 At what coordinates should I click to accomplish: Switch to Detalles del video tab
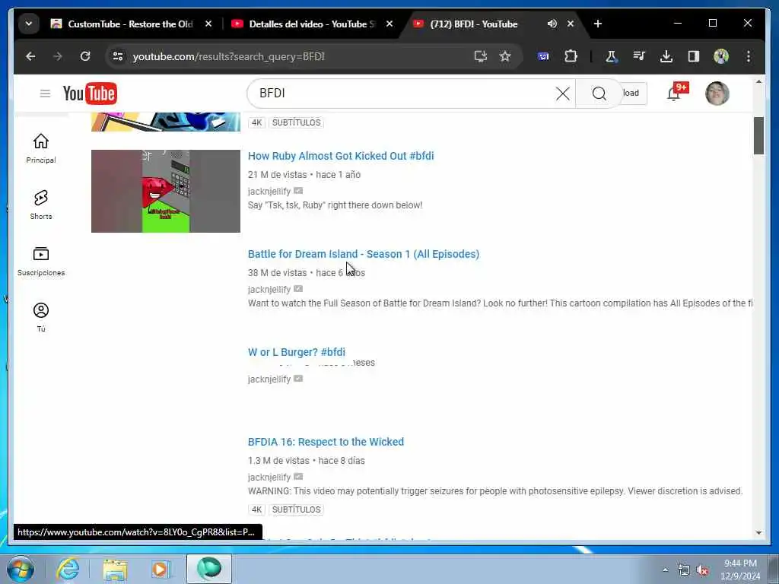pyautogui.click(x=311, y=24)
